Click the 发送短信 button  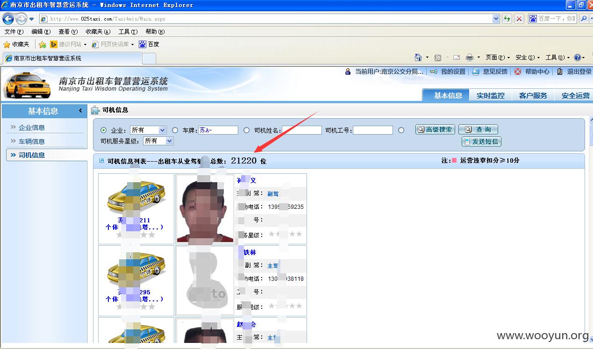click(x=481, y=142)
